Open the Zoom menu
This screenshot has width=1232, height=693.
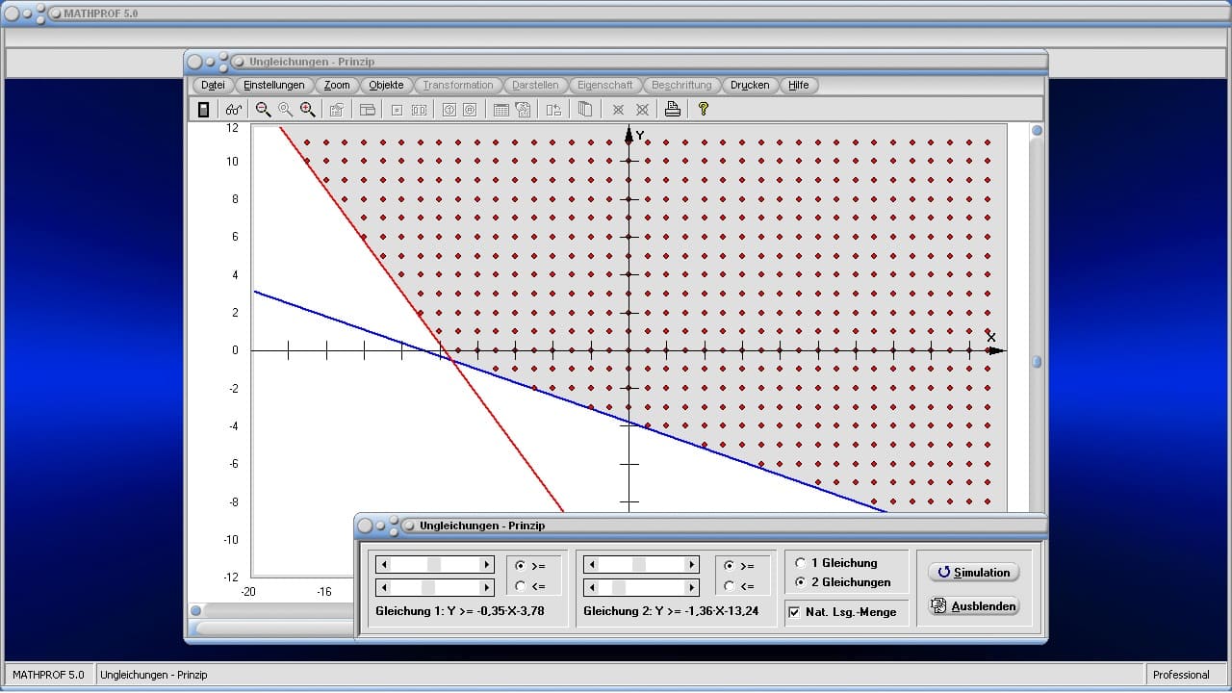(x=337, y=85)
